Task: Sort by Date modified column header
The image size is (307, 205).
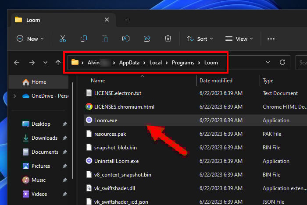Action: (216, 81)
